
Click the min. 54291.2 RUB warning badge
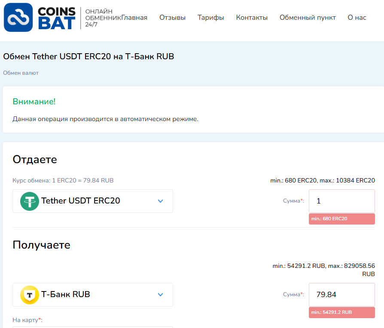click(341, 313)
